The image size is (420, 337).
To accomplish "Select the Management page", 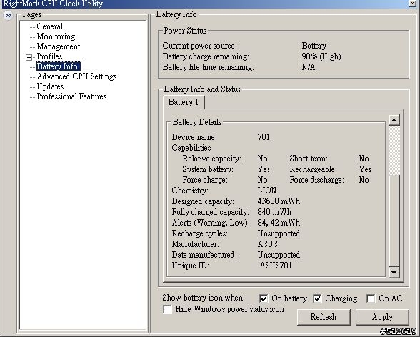I will 59,46.
